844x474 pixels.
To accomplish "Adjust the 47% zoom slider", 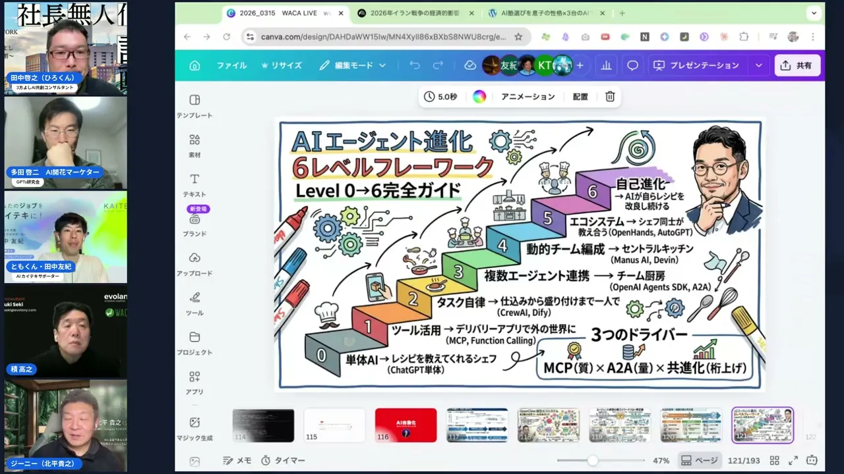I will (x=592, y=460).
